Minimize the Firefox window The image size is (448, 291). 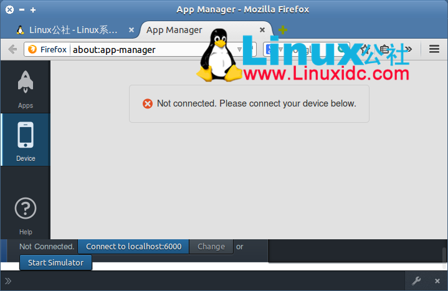click(22, 10)
